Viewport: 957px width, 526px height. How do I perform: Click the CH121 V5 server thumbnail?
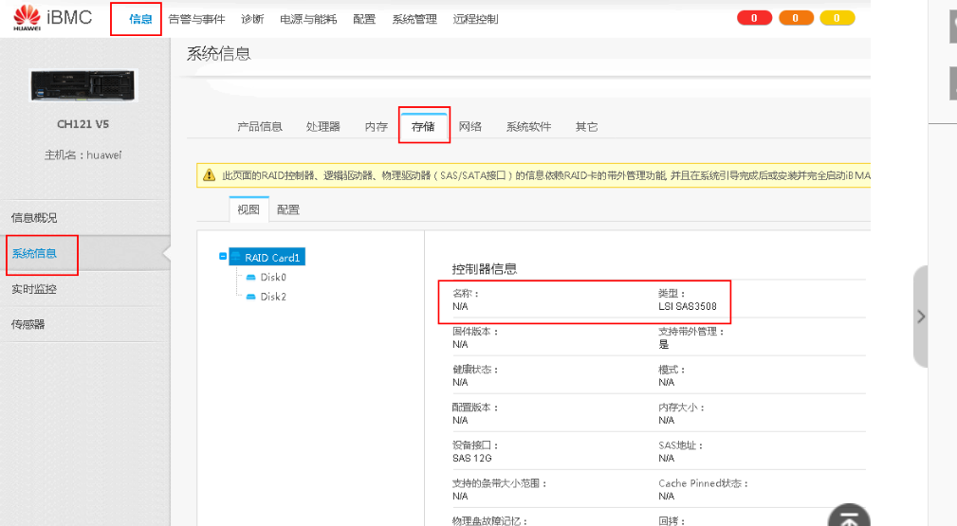click(83, 84)
